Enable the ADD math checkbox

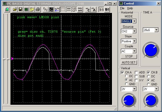point(136,72)
